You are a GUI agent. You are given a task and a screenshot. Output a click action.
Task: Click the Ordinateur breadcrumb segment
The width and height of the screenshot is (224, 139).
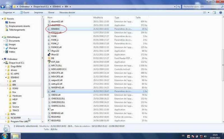pos(24,6)
